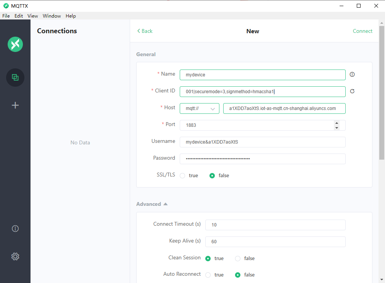Image resolution: width=385 pixels, height=283 pixels.
Task: Click the Keep Alive field
Action: (275, 242)
